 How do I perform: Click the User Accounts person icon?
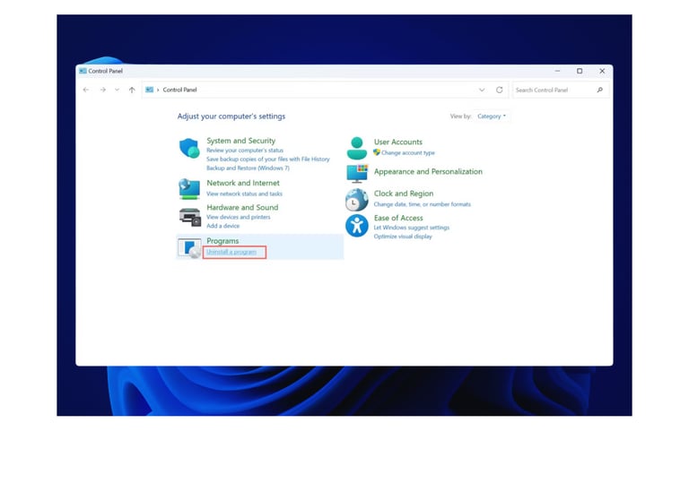(357, 148)
